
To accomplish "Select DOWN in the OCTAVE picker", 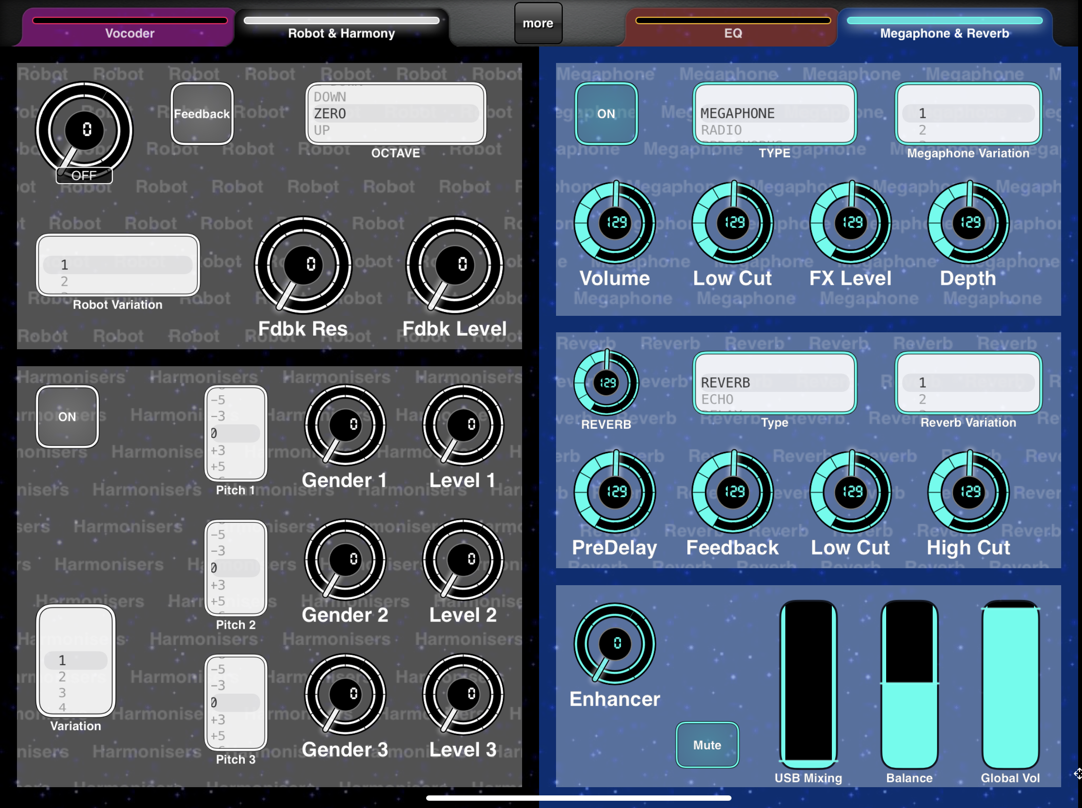I will pos(330,97).
